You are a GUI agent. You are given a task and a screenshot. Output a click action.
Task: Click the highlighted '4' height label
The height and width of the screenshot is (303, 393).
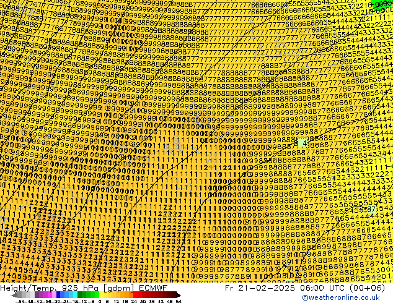(302, 143)
